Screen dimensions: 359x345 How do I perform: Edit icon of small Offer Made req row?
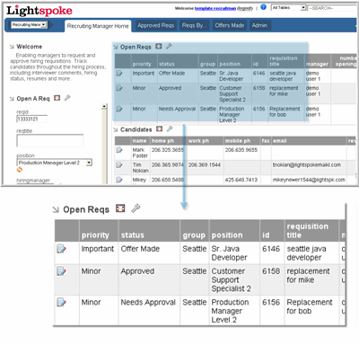(119, 73)
